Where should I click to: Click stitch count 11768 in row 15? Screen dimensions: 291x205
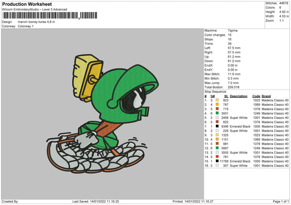click(224, 161)
